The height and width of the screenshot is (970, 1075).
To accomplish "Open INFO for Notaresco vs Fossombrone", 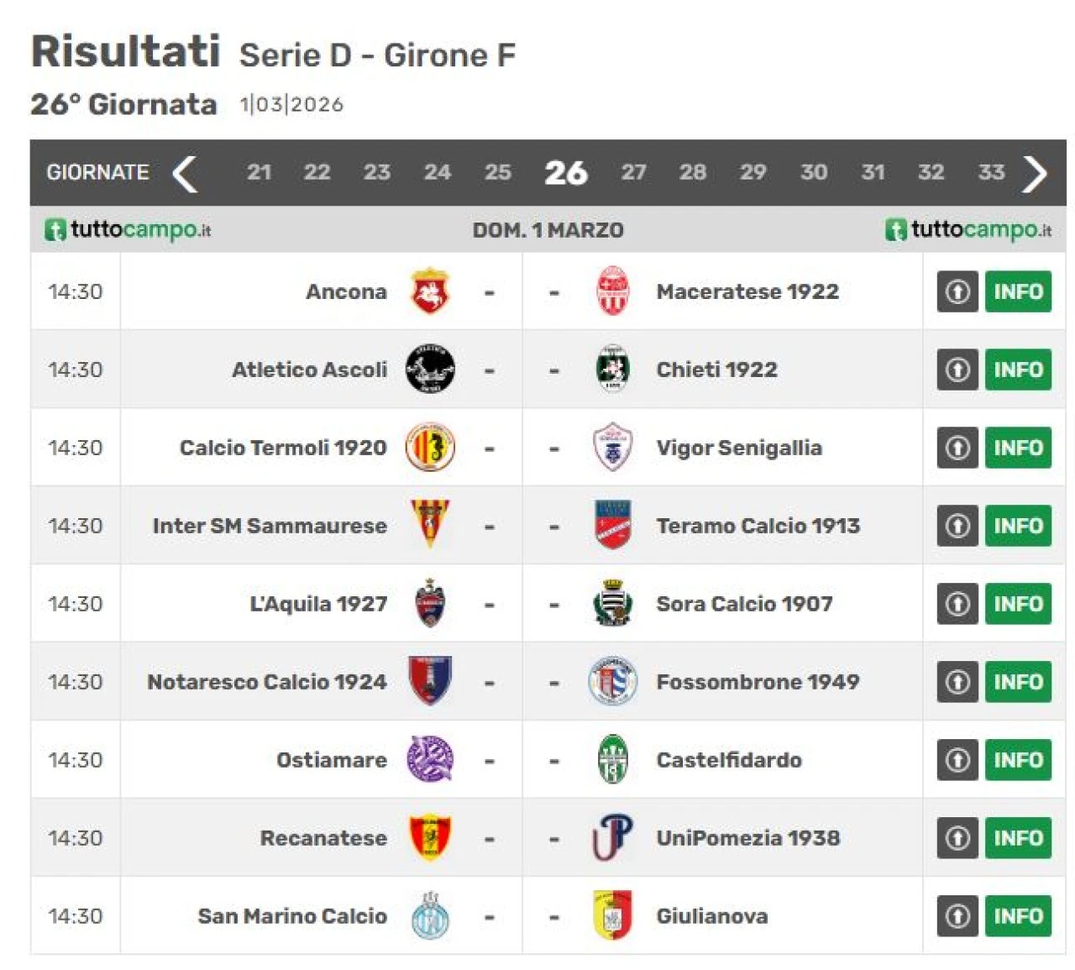I will 1018,682.
